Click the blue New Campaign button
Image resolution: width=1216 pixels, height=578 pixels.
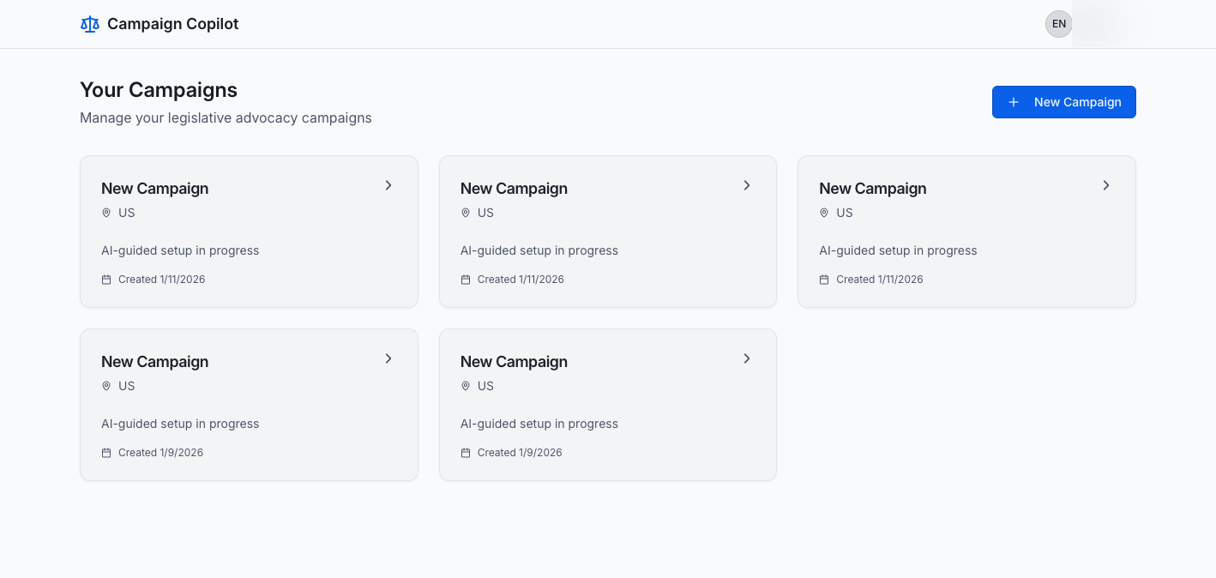click(1063, 102)
